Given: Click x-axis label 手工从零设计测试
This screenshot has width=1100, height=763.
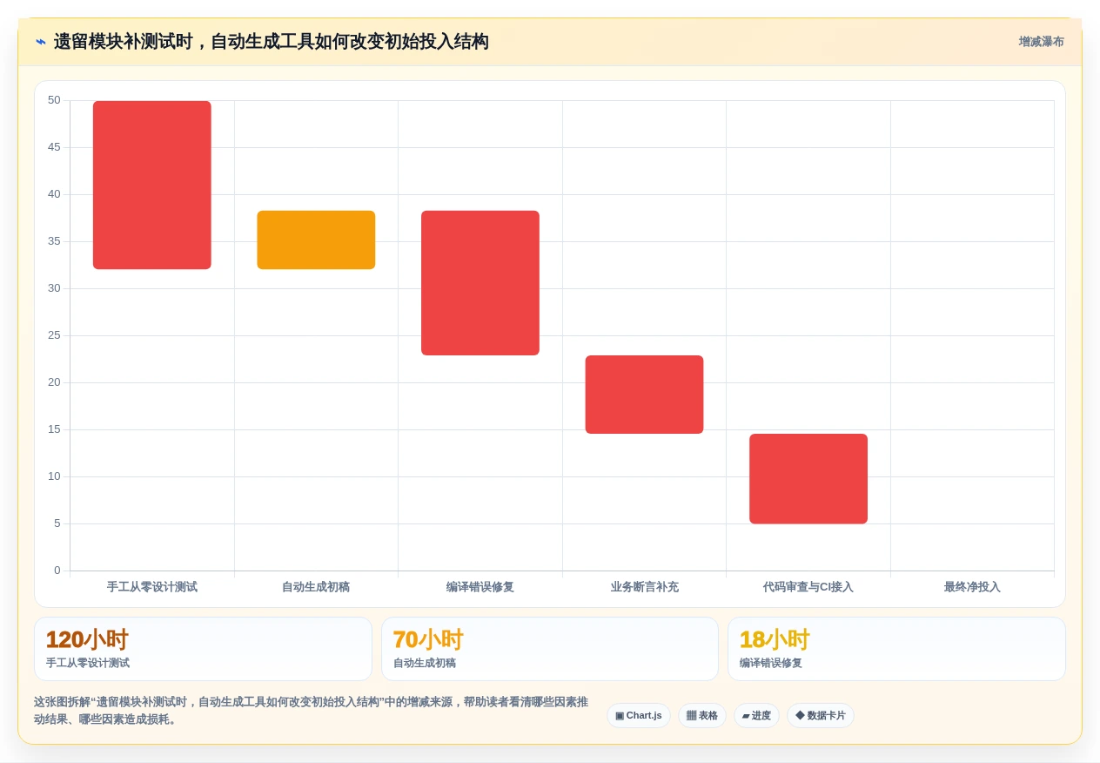Looking at the screenshot, I should point(152,587).
